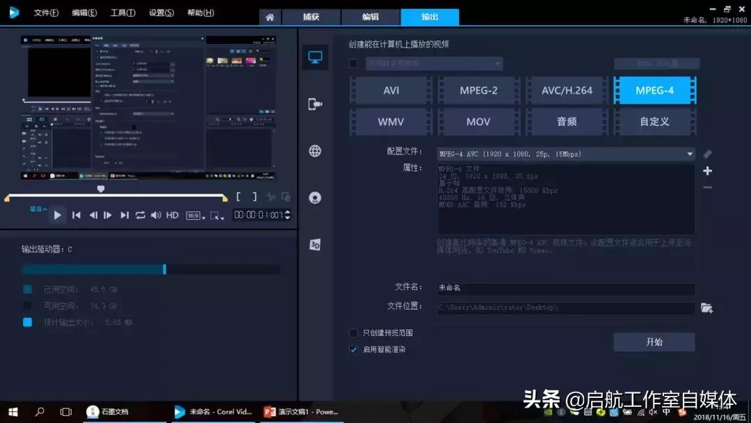Open the 配置文件 profile dropdown
Viewport: 751px width, 423px height.
click(x=690, y=154)
